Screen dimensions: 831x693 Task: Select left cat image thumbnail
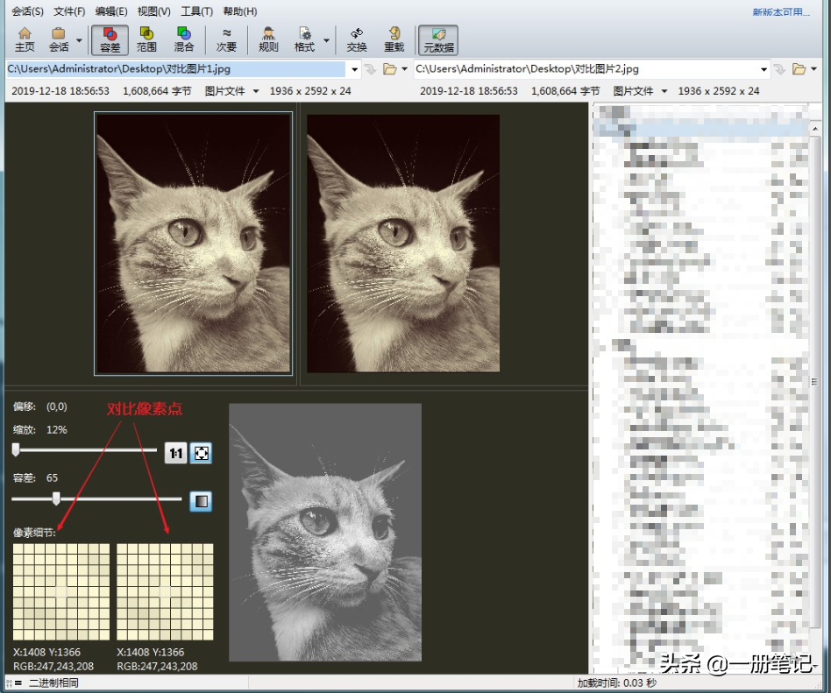coord(194,244)
